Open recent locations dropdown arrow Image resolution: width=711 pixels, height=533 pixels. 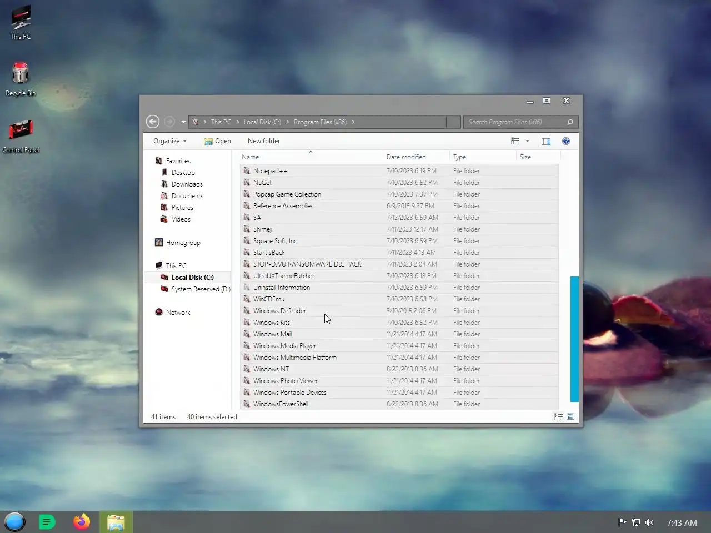(183, 122)
